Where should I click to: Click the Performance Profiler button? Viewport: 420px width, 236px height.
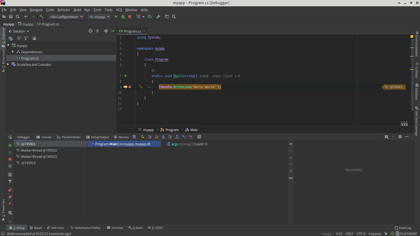pos(86,228)
